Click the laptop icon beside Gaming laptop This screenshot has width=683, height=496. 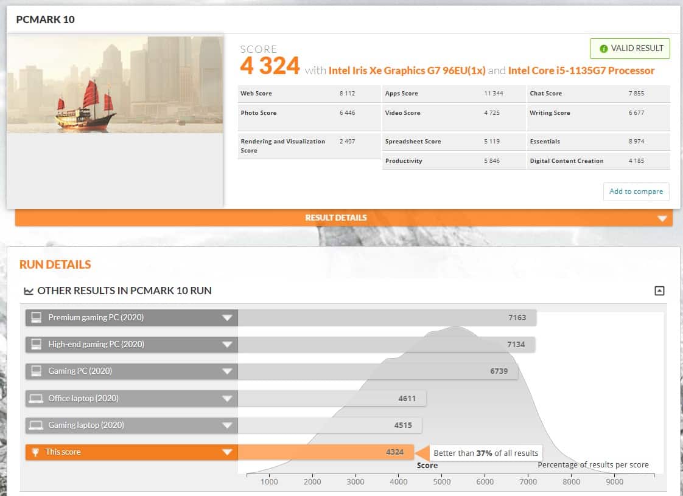(x=37, y=425)
